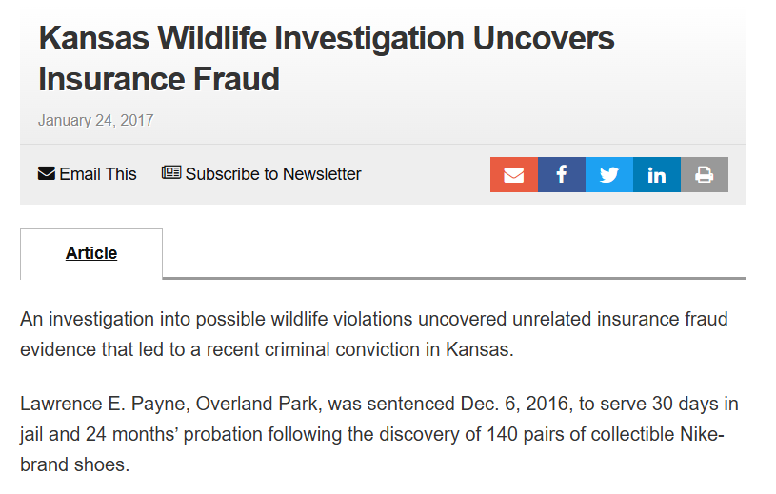Select the Article tab
Image resolution: width=776 pixels, height=494 pixels.
tap(91, 253)
